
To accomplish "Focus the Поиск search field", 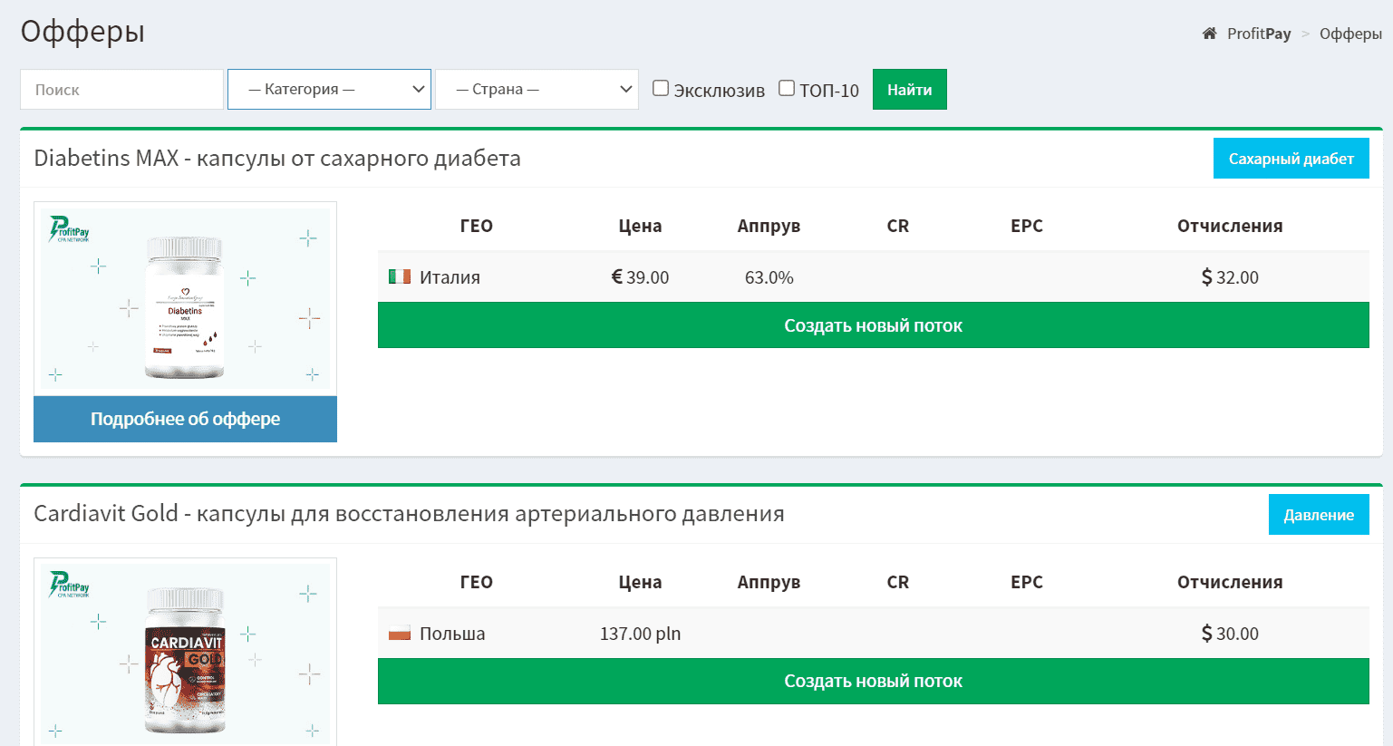I will [x=121, y=89].
